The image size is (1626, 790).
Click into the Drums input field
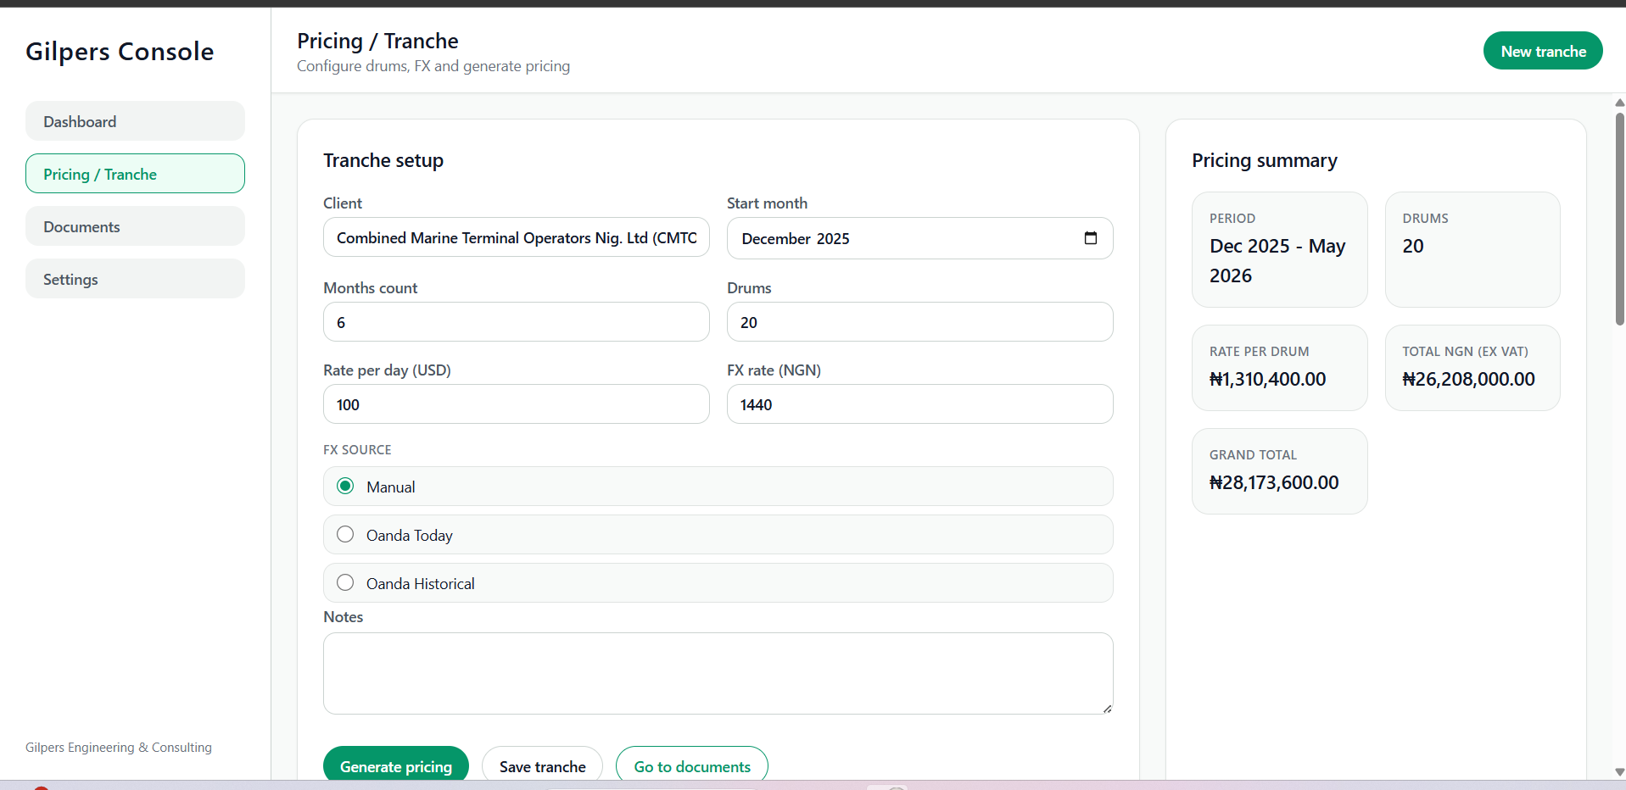pyautogui.click(x=919, y=322)
